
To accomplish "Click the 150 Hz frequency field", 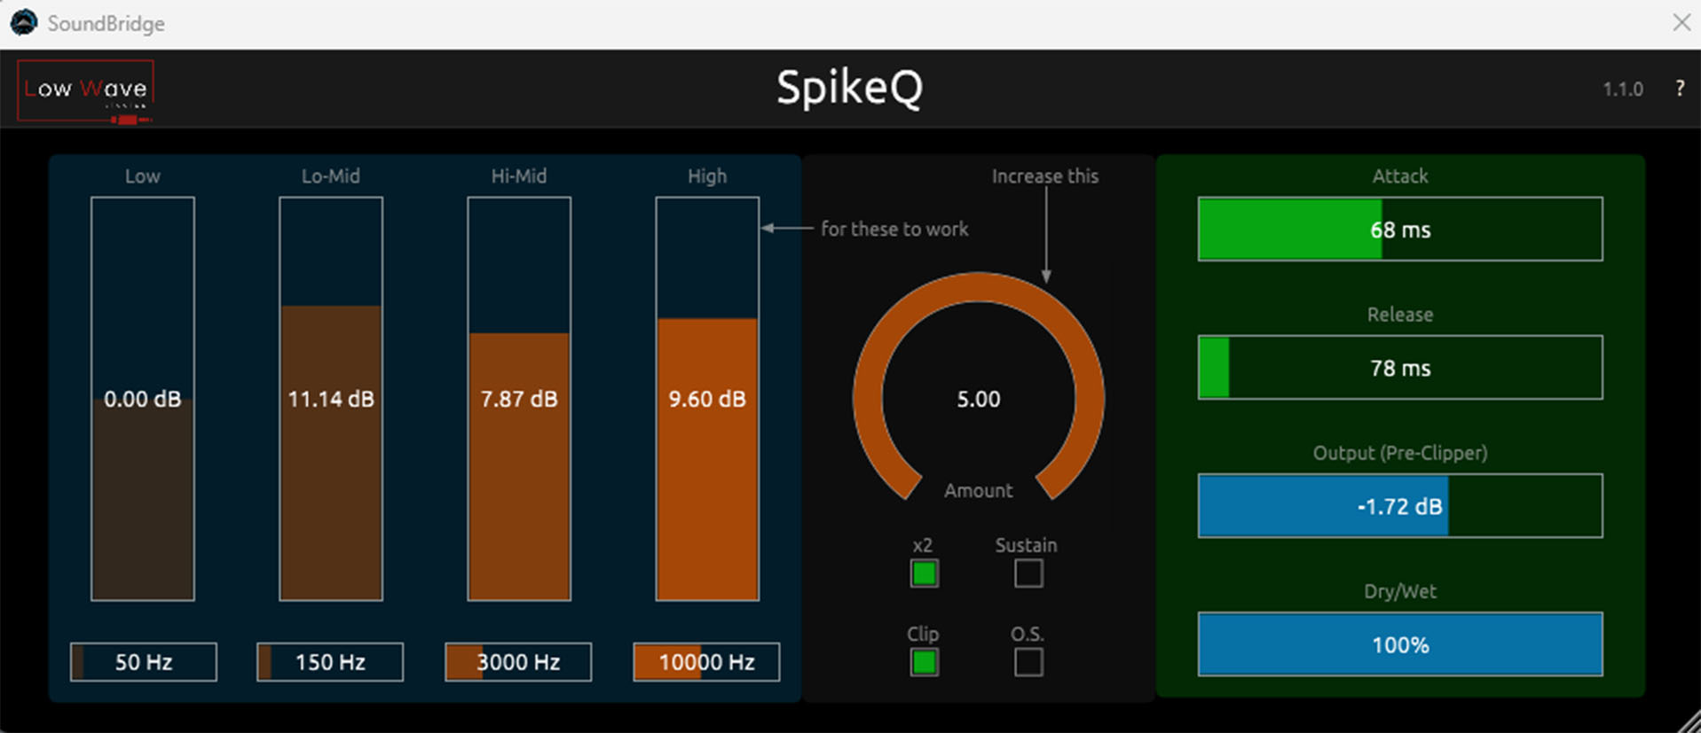I will coord(330,662).
